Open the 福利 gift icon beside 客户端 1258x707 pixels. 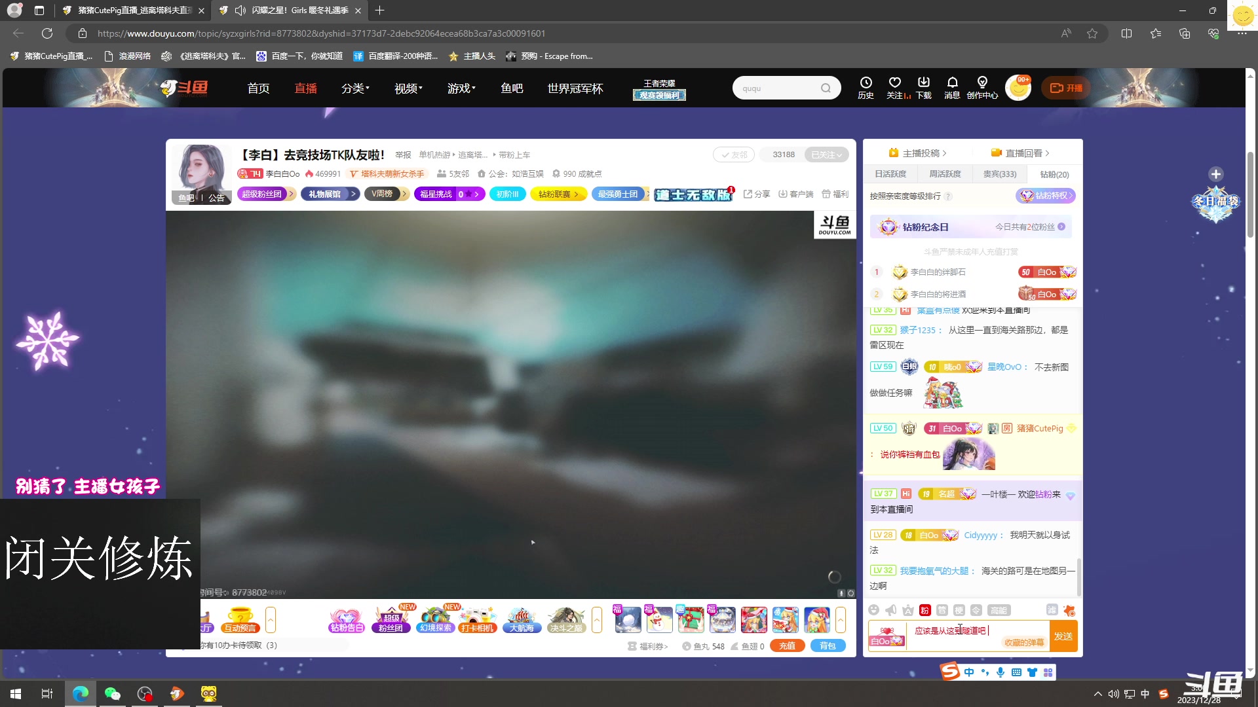pos(835,194)
